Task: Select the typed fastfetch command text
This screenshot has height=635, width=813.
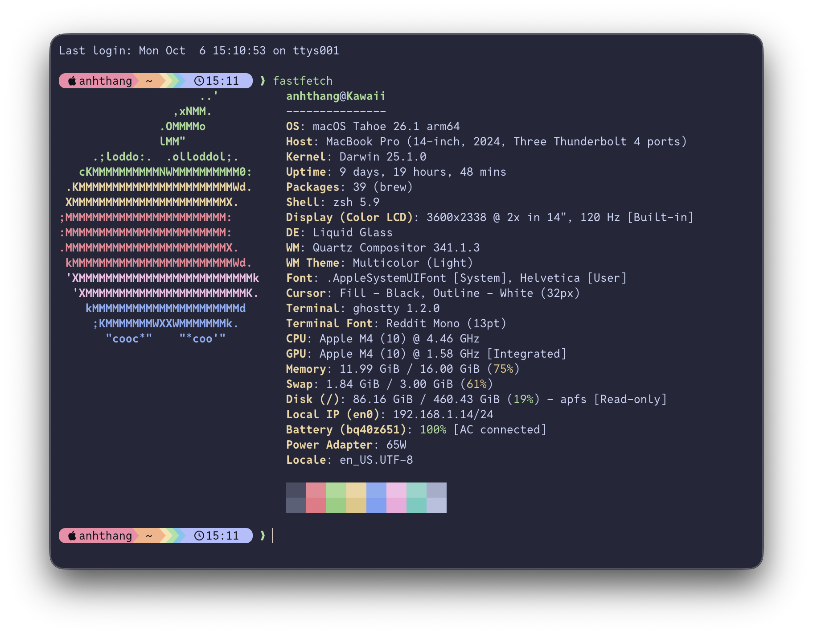Action: pos(303,81)
